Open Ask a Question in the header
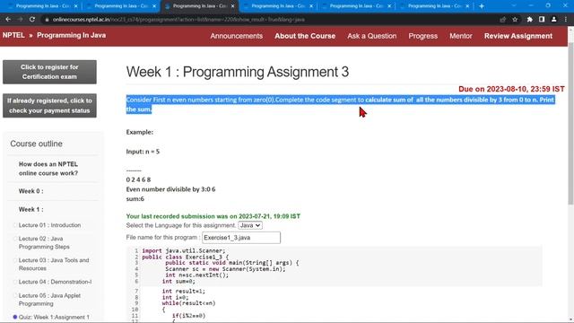 click(372, 36)
